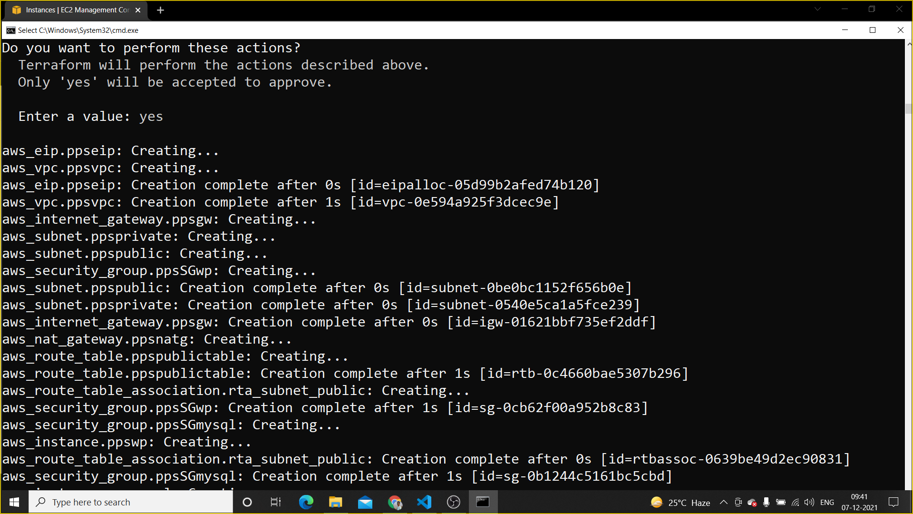913x514 pixels.
Task: Open the Task View icon
Action: pos(276,502)
